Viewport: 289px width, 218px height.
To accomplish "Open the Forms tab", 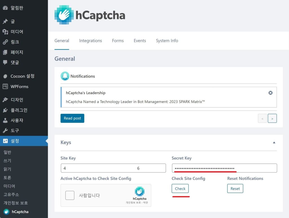I will [x=118, y=41].
